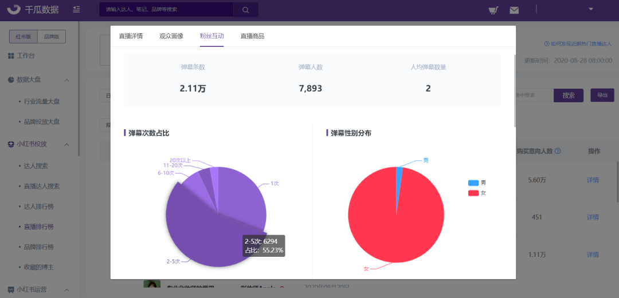Click the 购买意向人数 column header
Screen dimensions: 619x298
click(x=534, y=151)
